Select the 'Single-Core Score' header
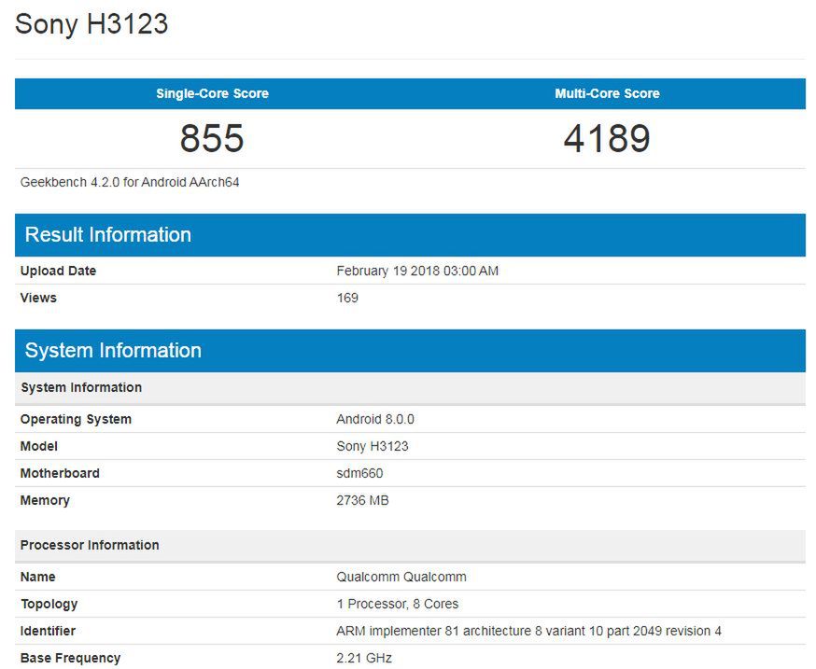This screenshot has height=669, width=816. [x=212, y=93]
